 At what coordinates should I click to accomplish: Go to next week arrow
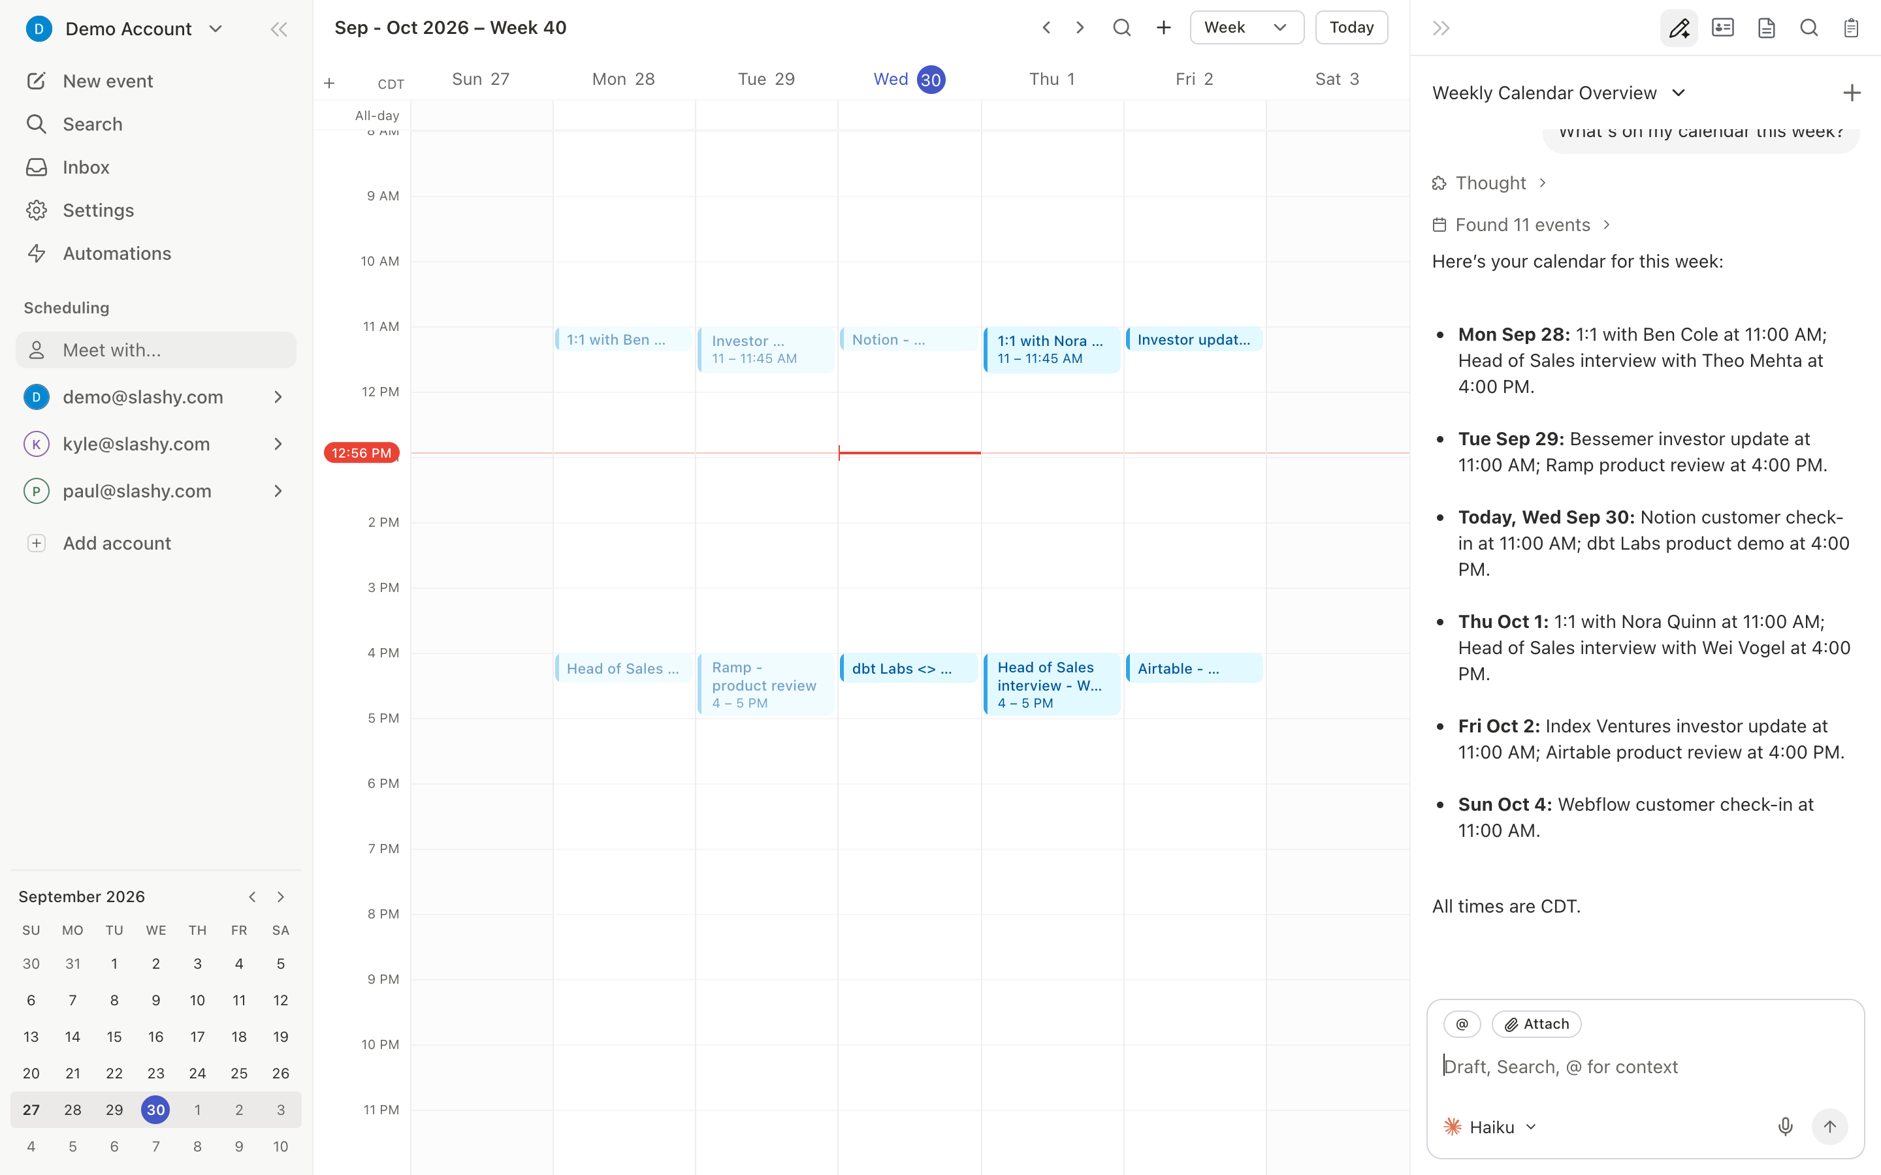(1080, 28)
